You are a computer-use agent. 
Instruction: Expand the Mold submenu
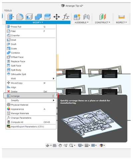click(31, 79)
